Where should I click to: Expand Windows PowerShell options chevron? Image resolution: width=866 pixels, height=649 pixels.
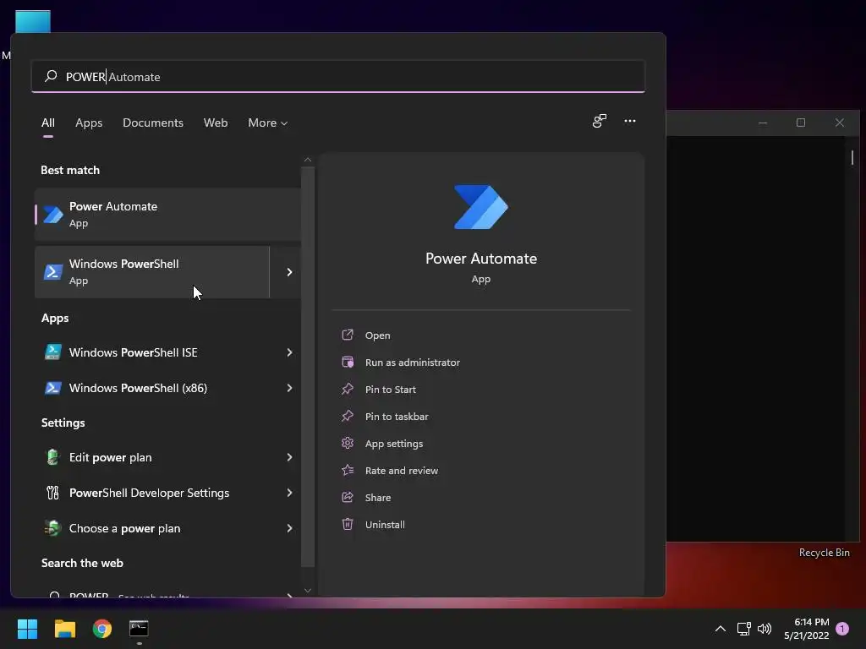pos(289,272)
